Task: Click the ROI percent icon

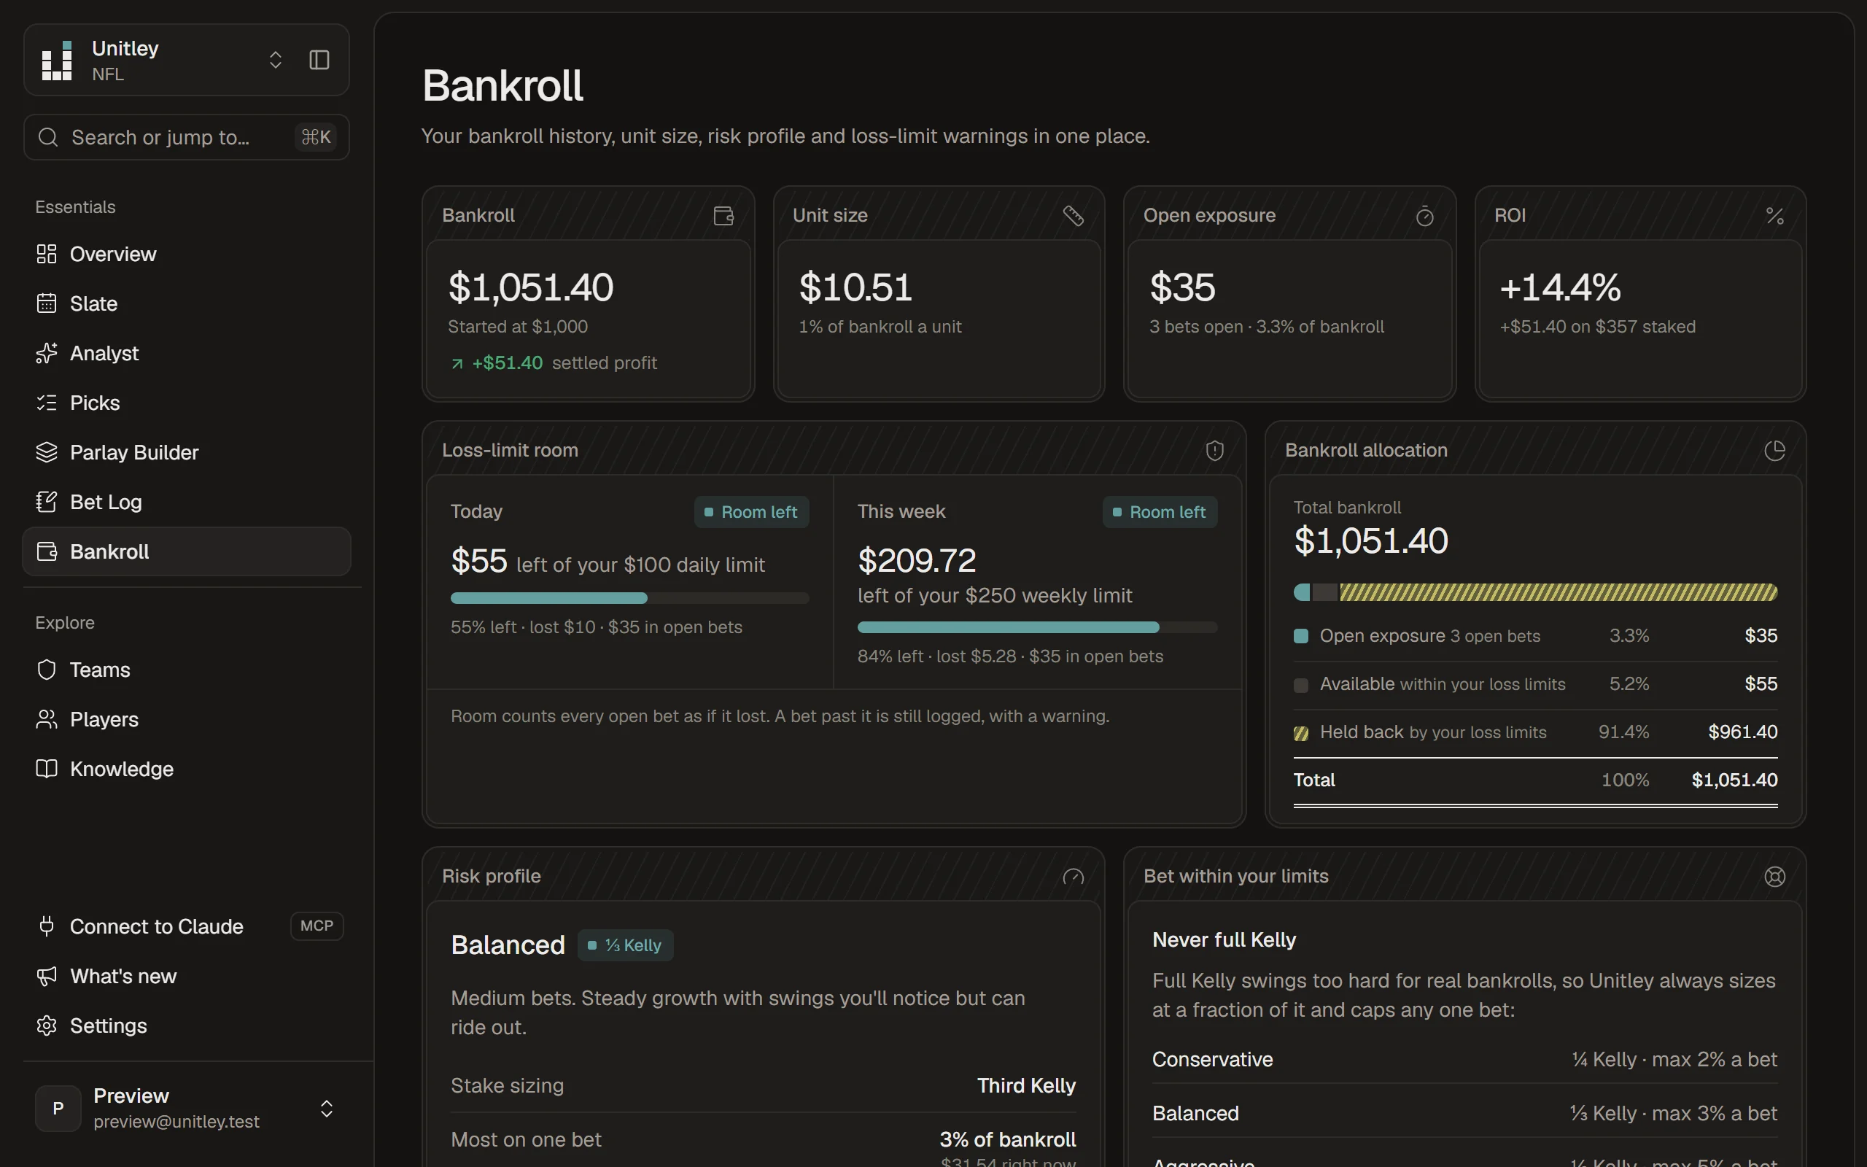Action: 1774,215
